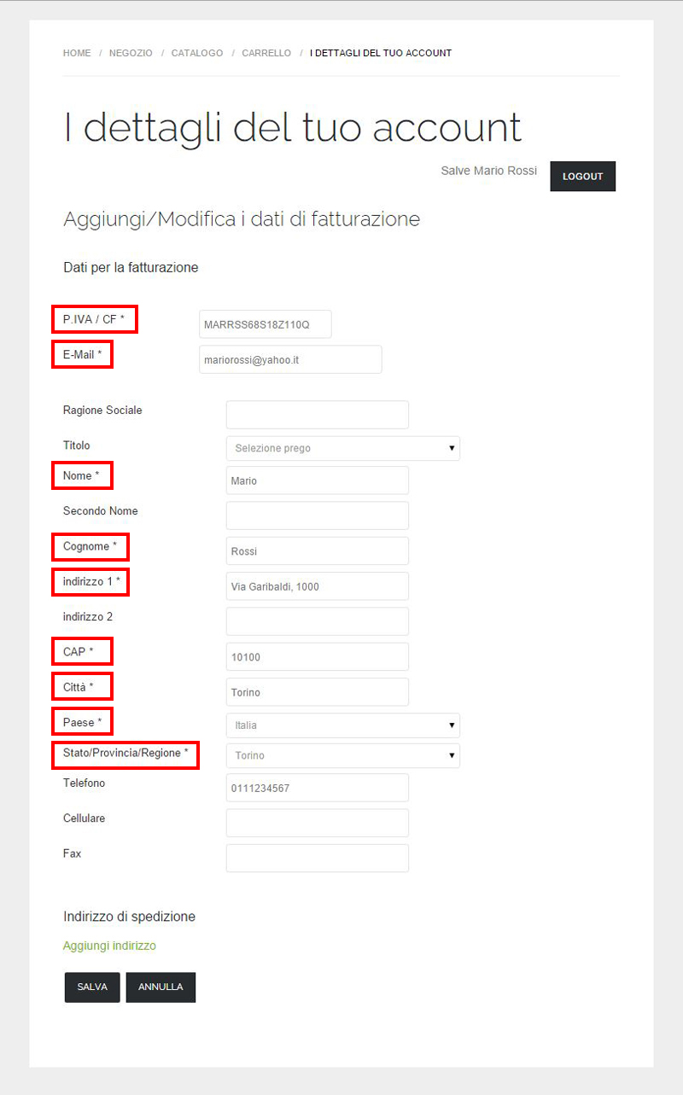Focus the P.IVA / CF input field
The image size is (683, 1095).
click(266, 324)
